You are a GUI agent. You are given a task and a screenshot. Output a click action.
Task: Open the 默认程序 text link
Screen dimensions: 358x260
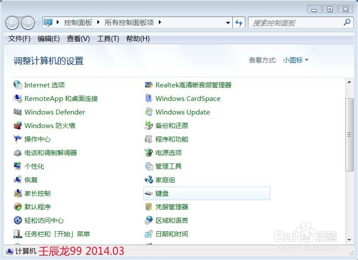[38, 207]
